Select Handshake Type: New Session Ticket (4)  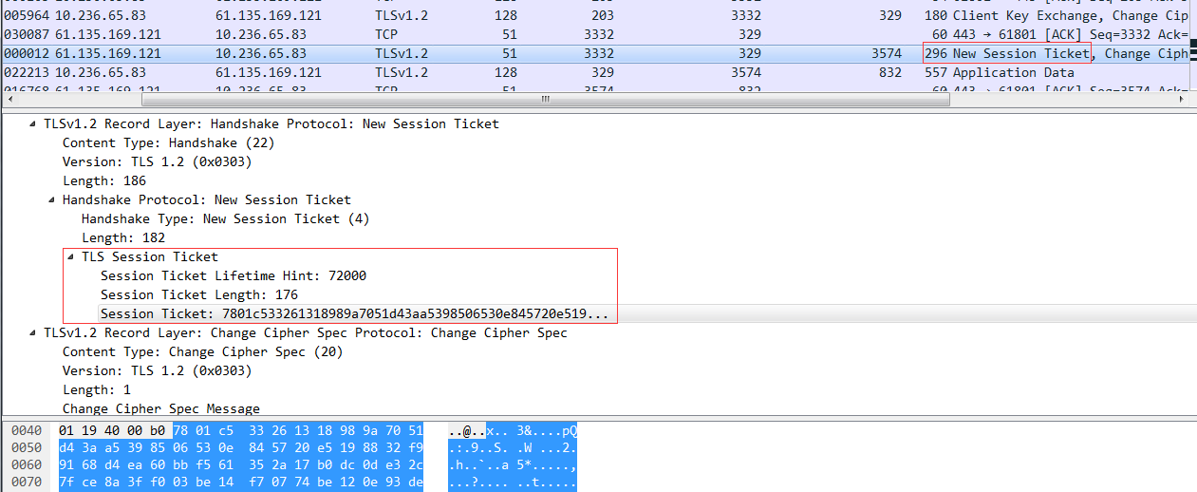coord(226,218)
